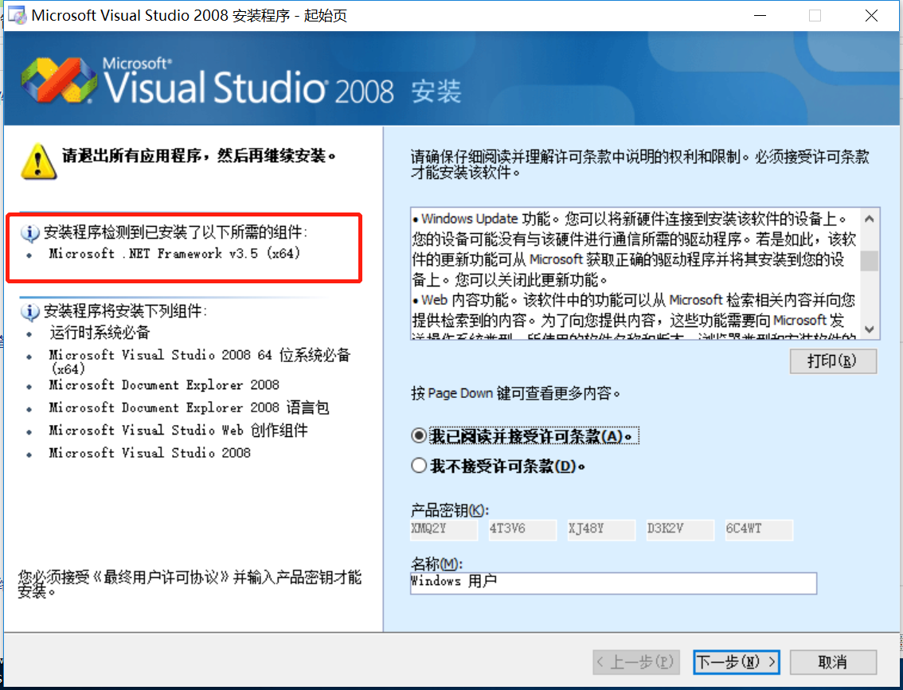
Task: Click 下一步 to continue installation
Action: 737,662
